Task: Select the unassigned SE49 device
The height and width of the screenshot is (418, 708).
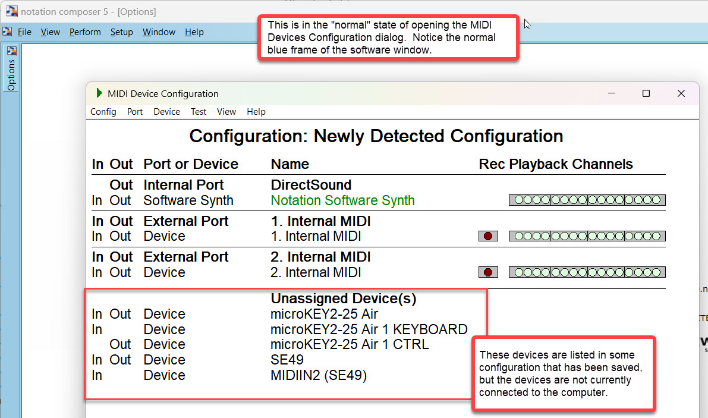Action: coord(287,360)
